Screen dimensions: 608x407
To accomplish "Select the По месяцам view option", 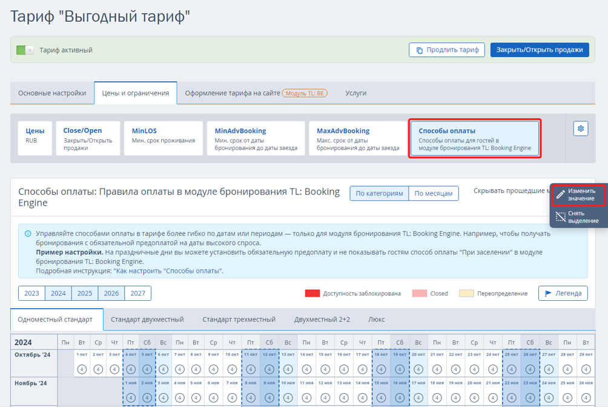I will coord(434,193).
